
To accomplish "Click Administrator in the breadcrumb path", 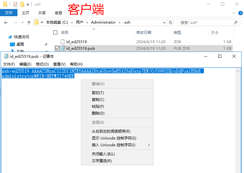I will pyautogui.click(x=103, y=22).
